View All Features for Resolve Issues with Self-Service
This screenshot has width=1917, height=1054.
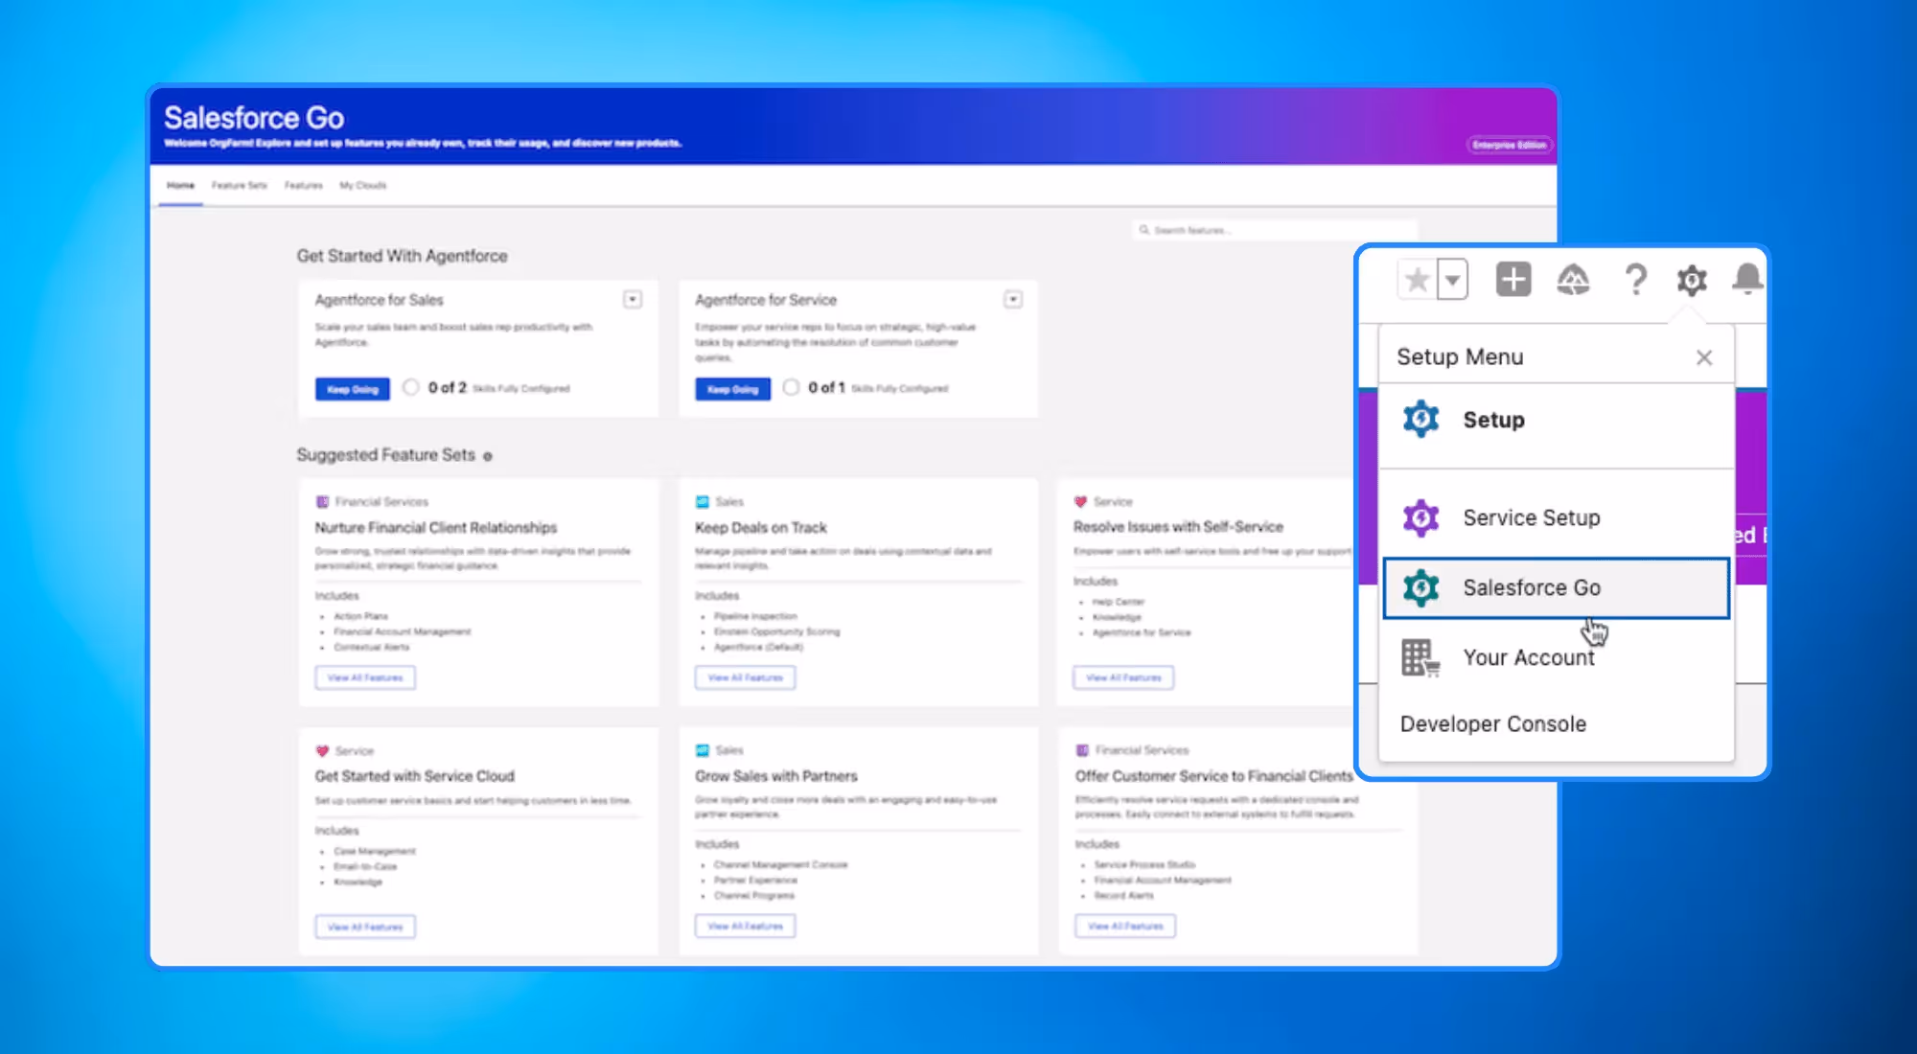click(1123, 677)
